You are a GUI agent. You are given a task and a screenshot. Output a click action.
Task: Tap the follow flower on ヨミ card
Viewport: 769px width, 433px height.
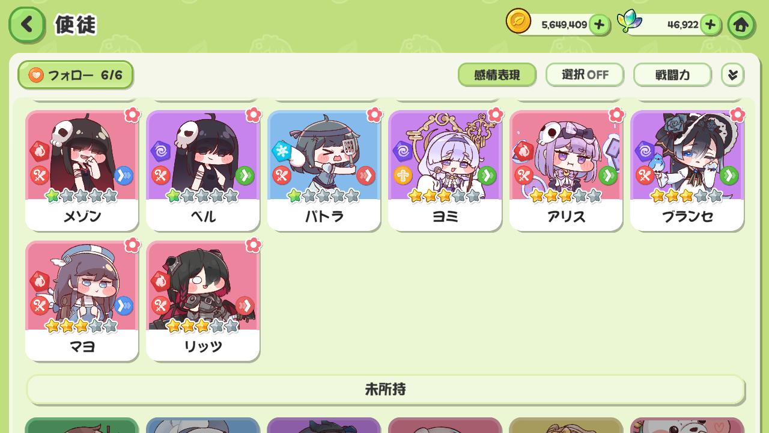[x=495, y=115]
